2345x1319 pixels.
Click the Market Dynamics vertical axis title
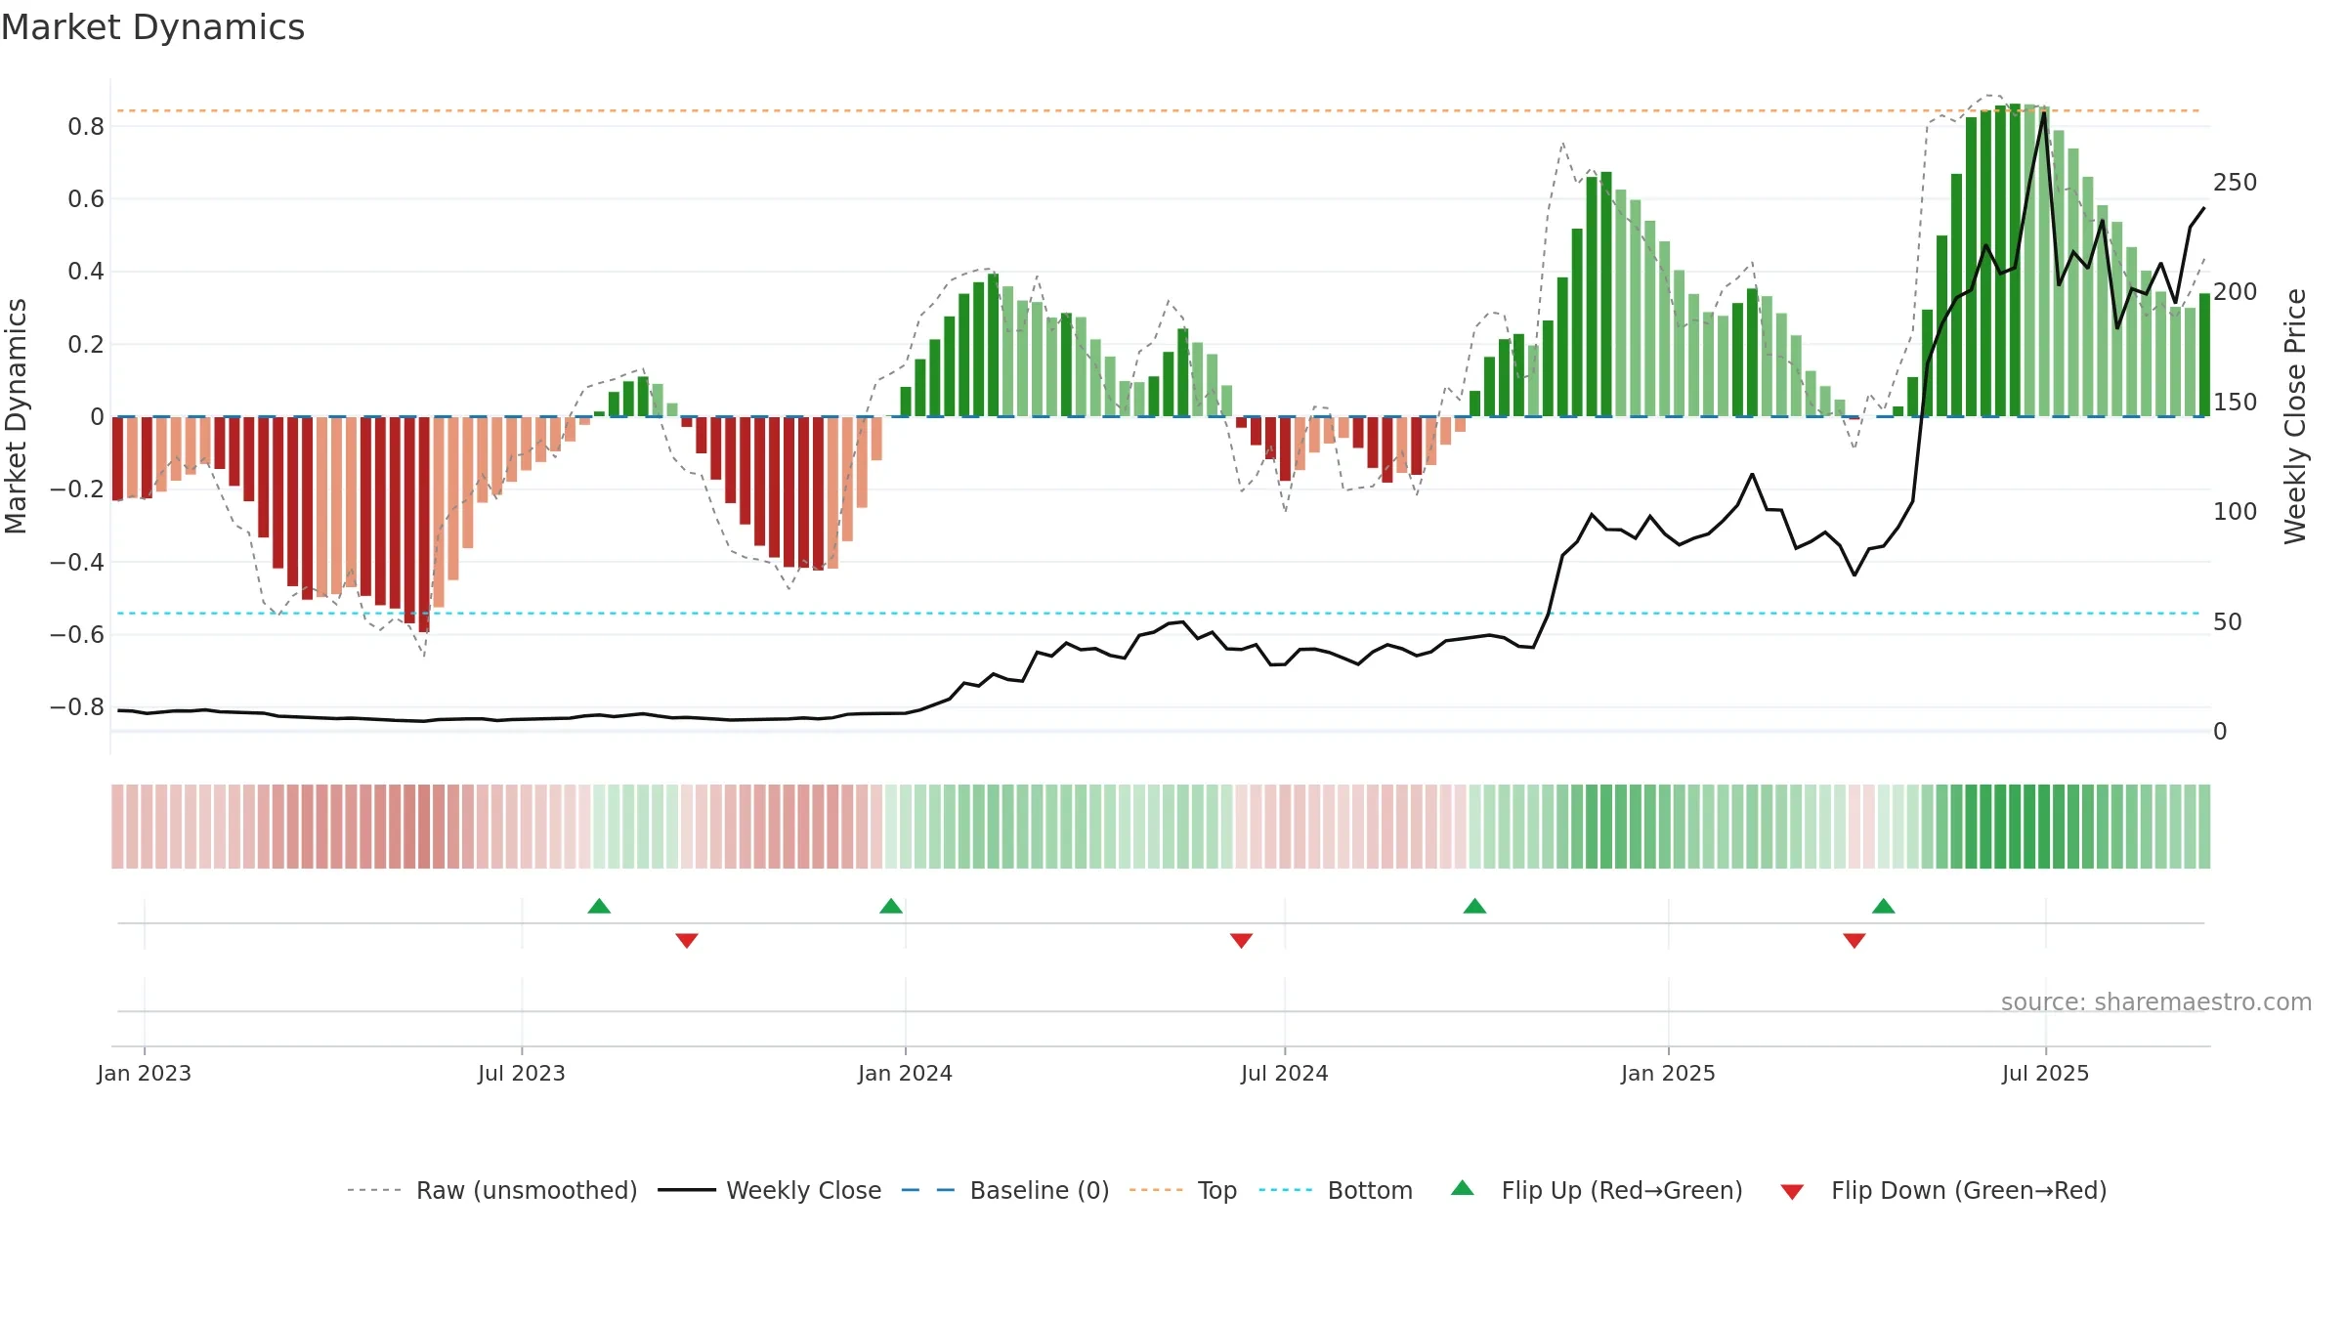[16, 416]
